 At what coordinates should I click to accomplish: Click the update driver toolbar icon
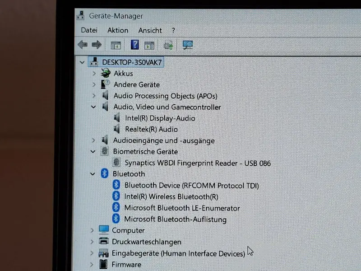click(168, 45)
